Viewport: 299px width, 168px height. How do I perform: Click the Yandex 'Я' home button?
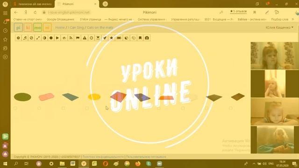click(26, 13)
